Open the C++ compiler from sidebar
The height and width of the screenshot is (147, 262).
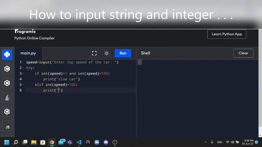click(x=7, y=83)
